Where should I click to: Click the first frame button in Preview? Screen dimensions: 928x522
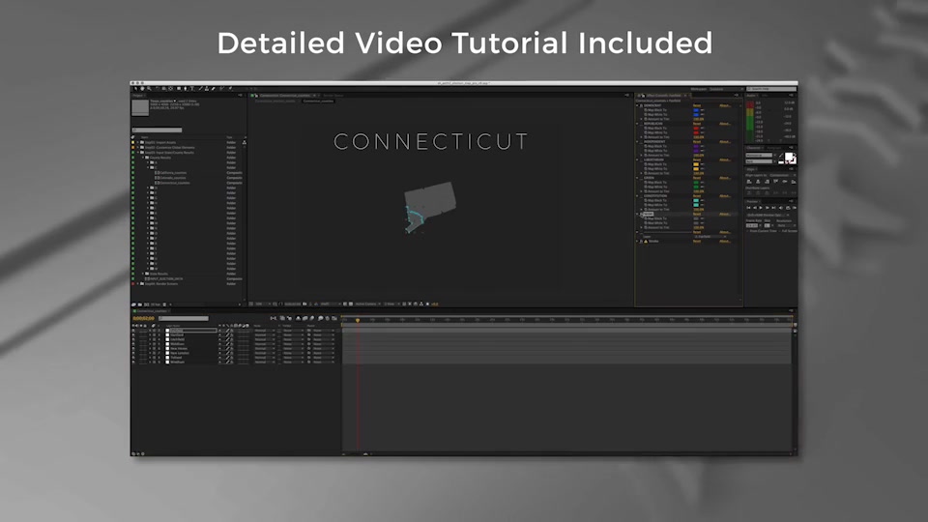[748, 208]
